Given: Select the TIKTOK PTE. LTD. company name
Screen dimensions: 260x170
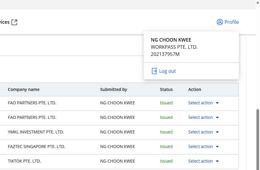Looking at the screenshot, I should coord(24,161).
